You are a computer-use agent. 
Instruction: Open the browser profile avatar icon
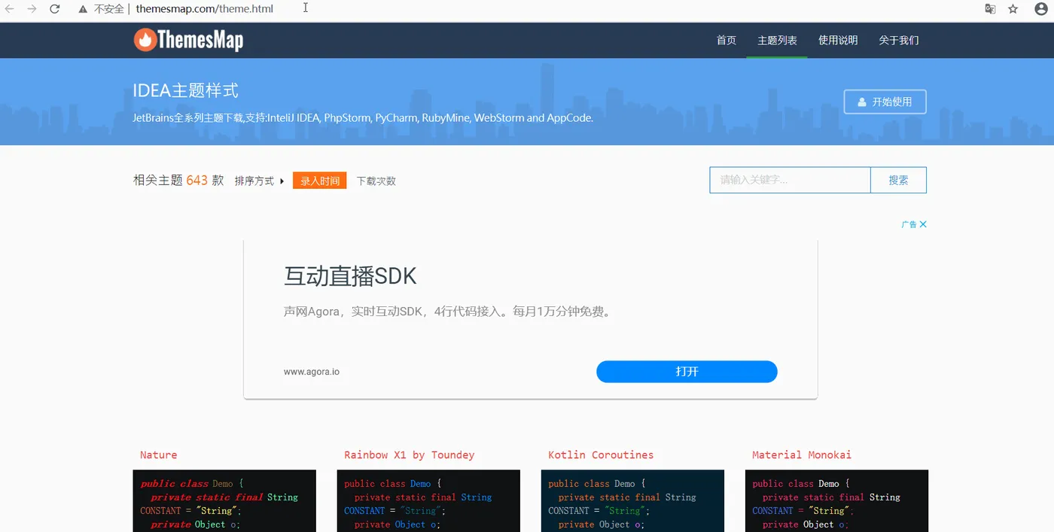point(1041,9)
